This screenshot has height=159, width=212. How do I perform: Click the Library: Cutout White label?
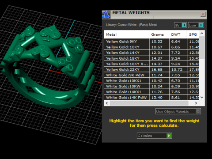tap(132, 25)
